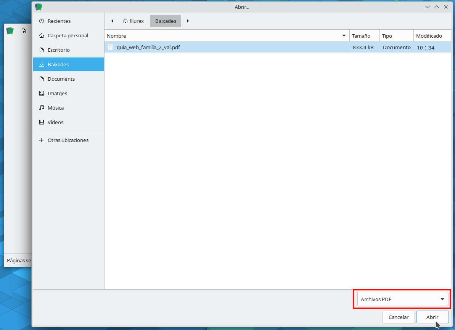455x330 pixels.
Task: Click the PDF file icon in list
Action: [110, 47]
